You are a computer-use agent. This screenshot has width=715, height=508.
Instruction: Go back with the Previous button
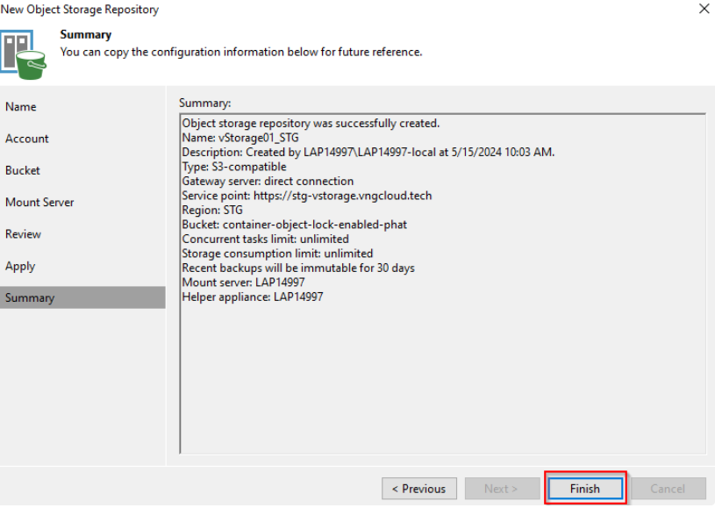(418, 489)
